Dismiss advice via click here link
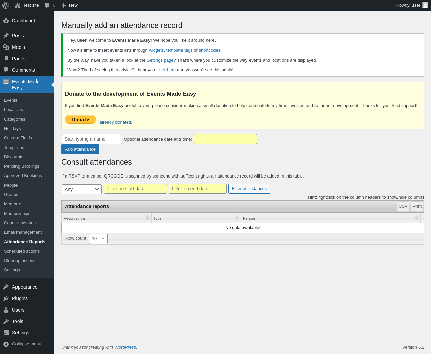The height and width of the screenshot is (354, 431). (166, 70)
